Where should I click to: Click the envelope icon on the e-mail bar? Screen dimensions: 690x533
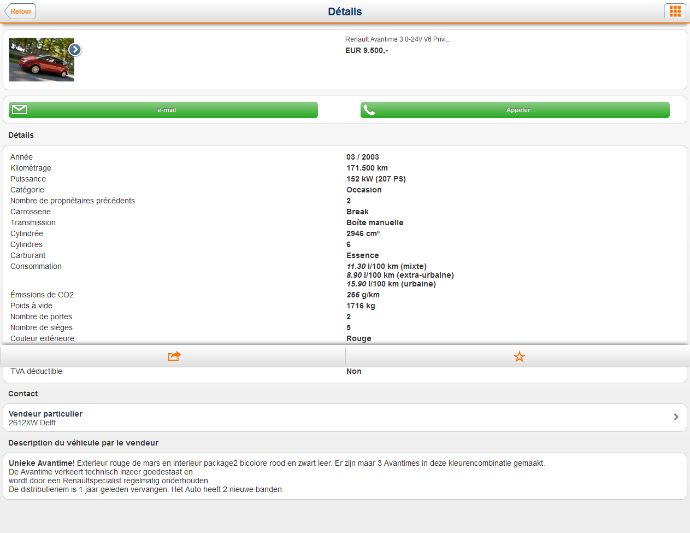pyautogui.click(x=20, y=110)
